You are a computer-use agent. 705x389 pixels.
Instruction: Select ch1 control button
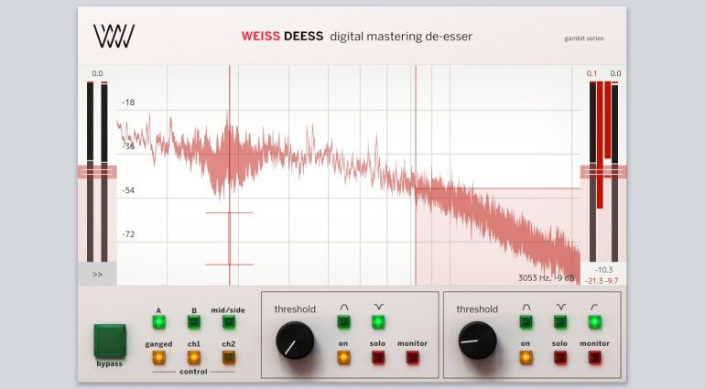pyautogui.click(x=193, y=357)
